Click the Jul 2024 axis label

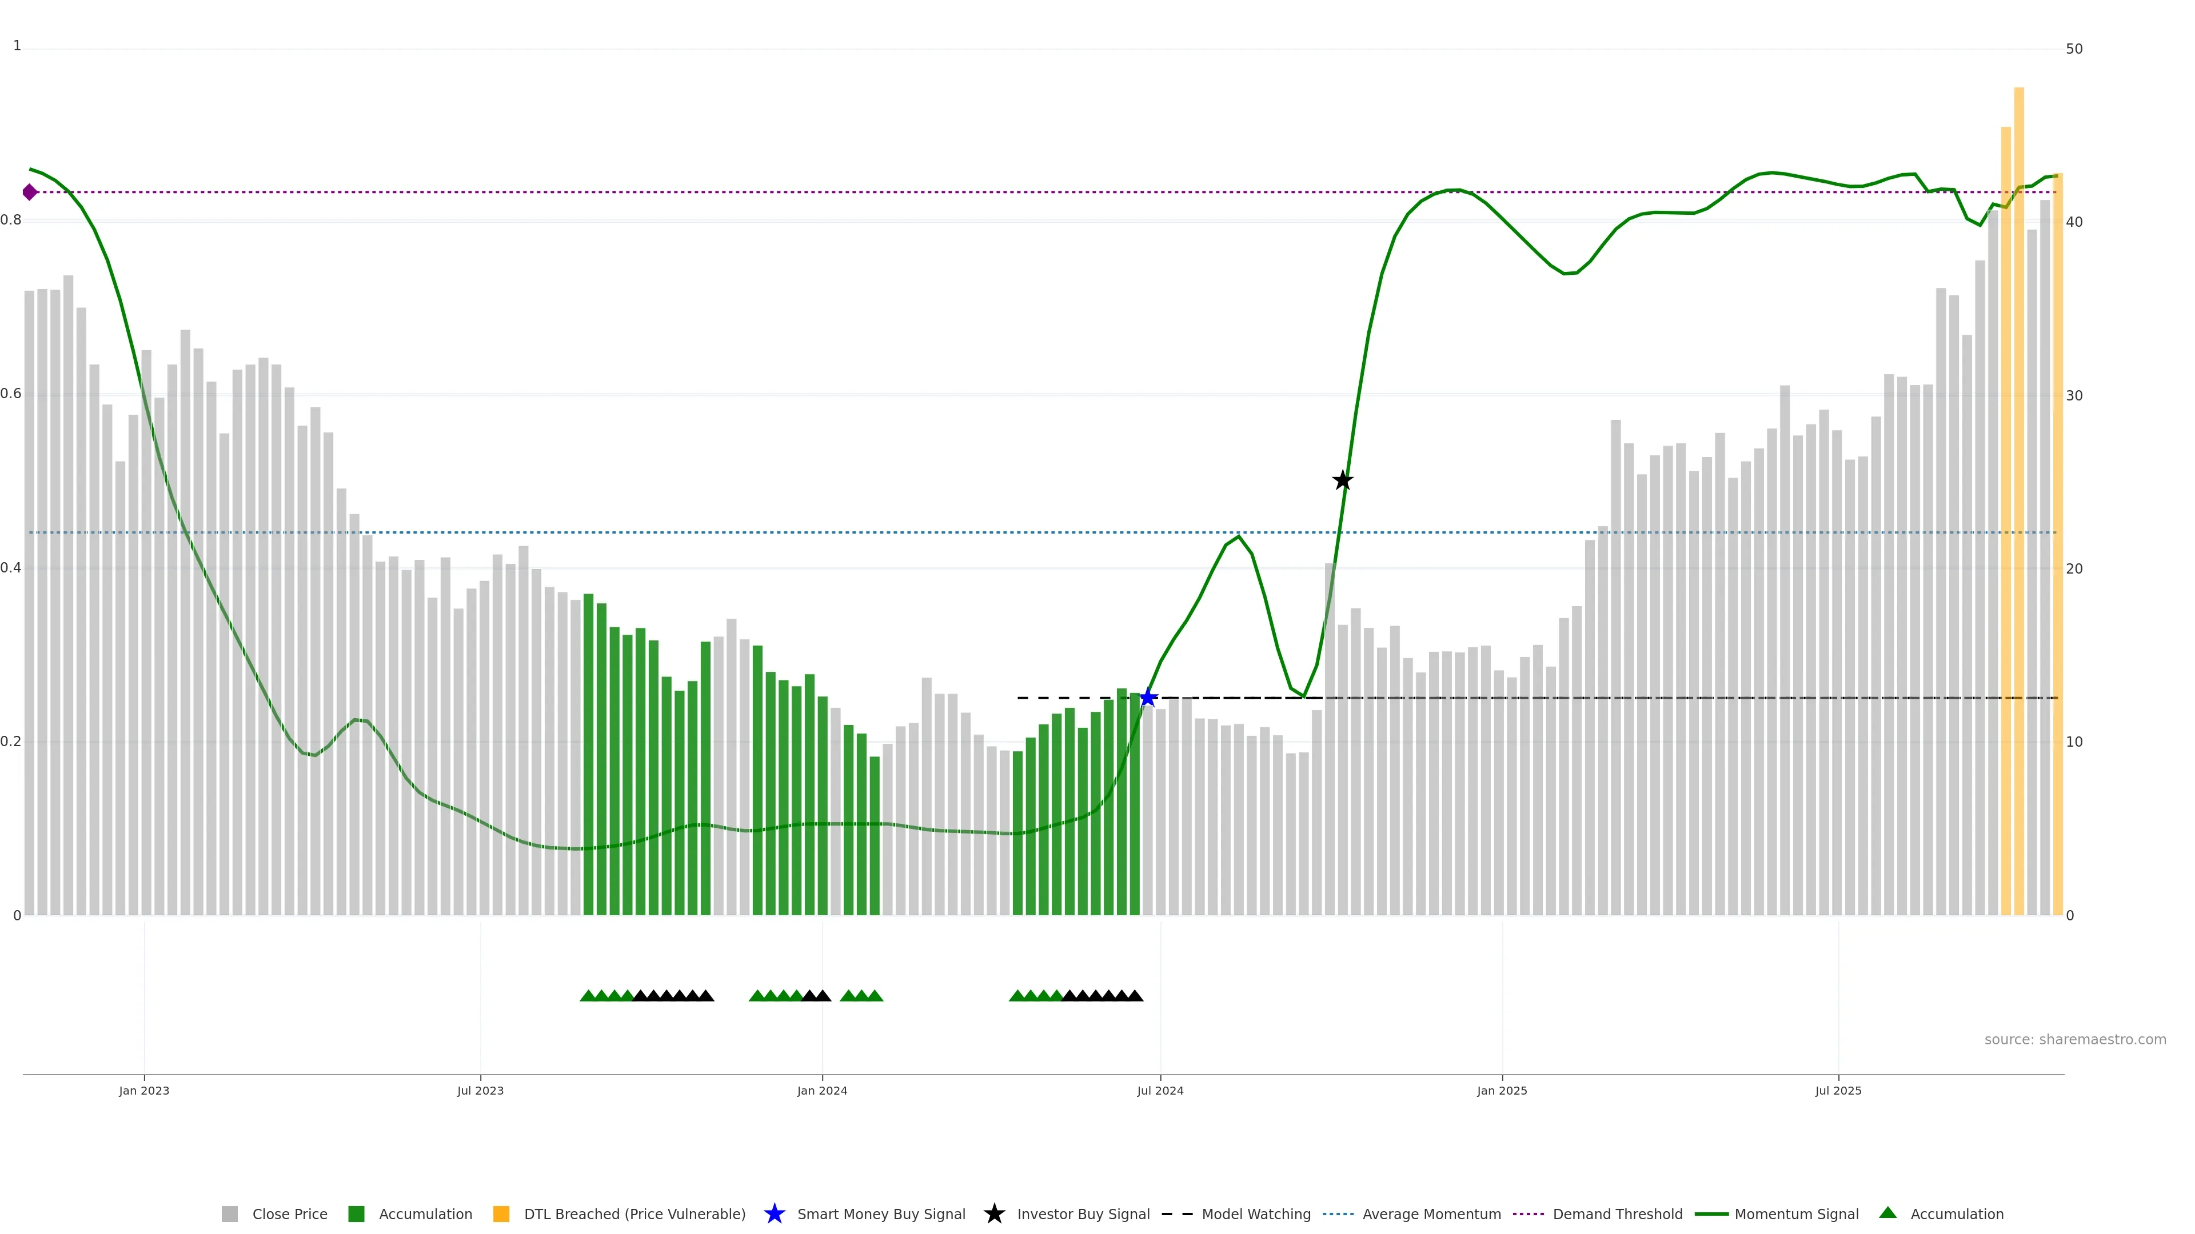coord(1160,1091)
